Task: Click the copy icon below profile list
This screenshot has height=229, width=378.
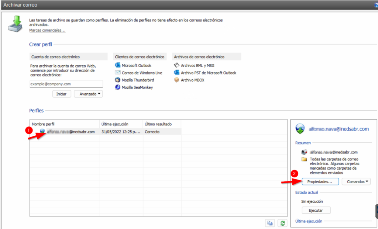Action: click(270, 223)
